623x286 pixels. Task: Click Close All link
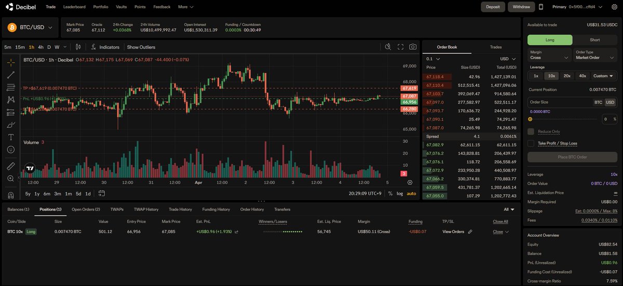point(500,221)
